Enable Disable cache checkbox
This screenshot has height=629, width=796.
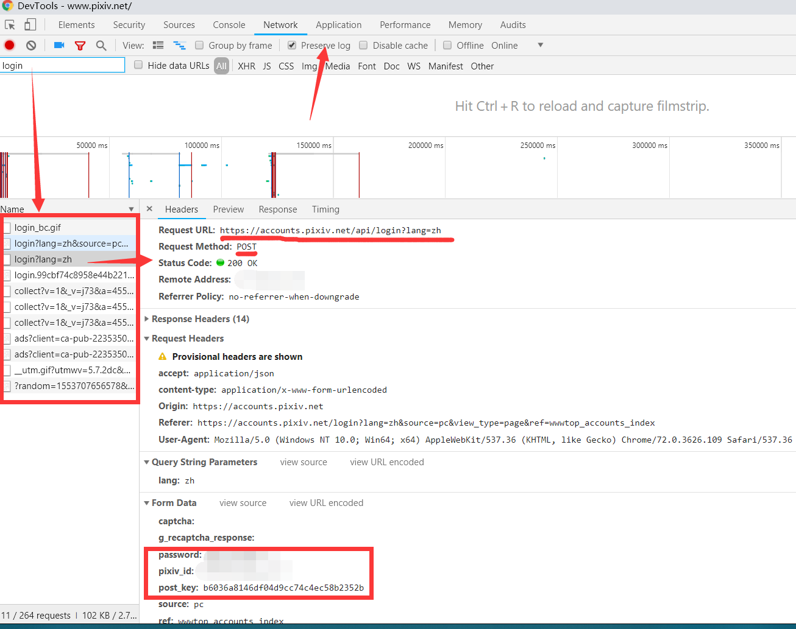coord(363,45)
